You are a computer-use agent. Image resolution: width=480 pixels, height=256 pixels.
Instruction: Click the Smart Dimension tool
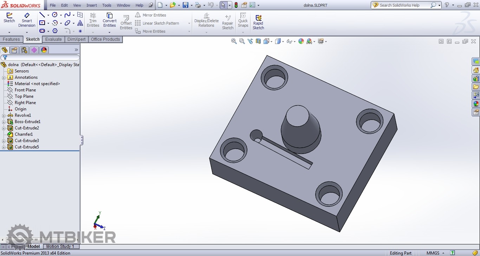pyautogui.click(x=27, y=20)
